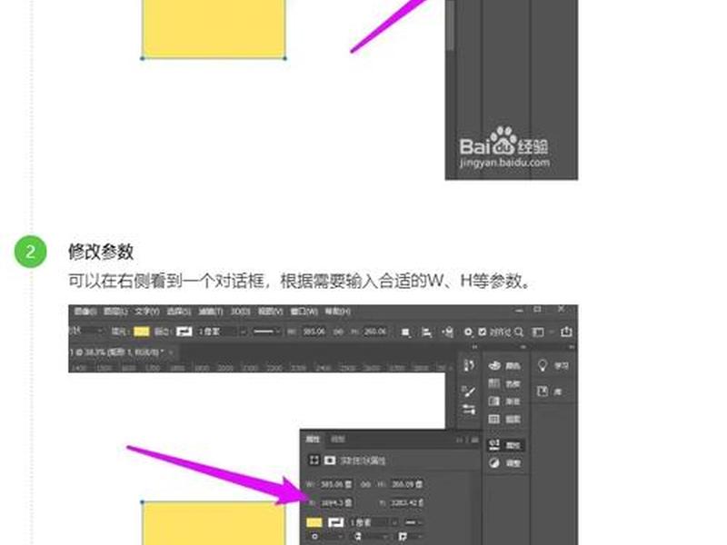This screenshot has height=545, width=727.
Task: Open the 窗口(W) menu
Action: (304, 312)
